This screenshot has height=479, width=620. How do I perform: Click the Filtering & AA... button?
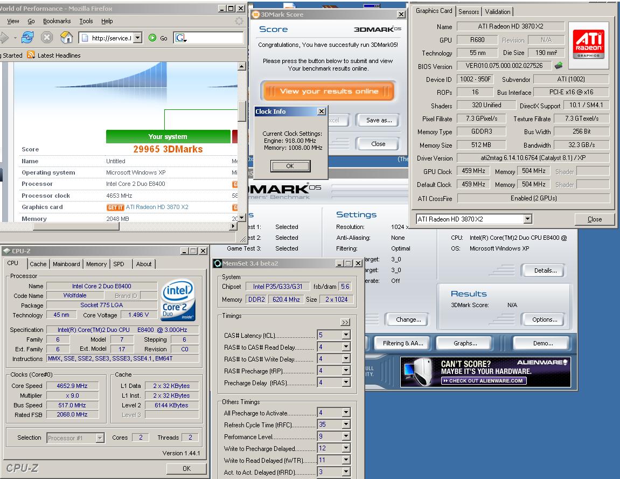click(x=402, y=343)
